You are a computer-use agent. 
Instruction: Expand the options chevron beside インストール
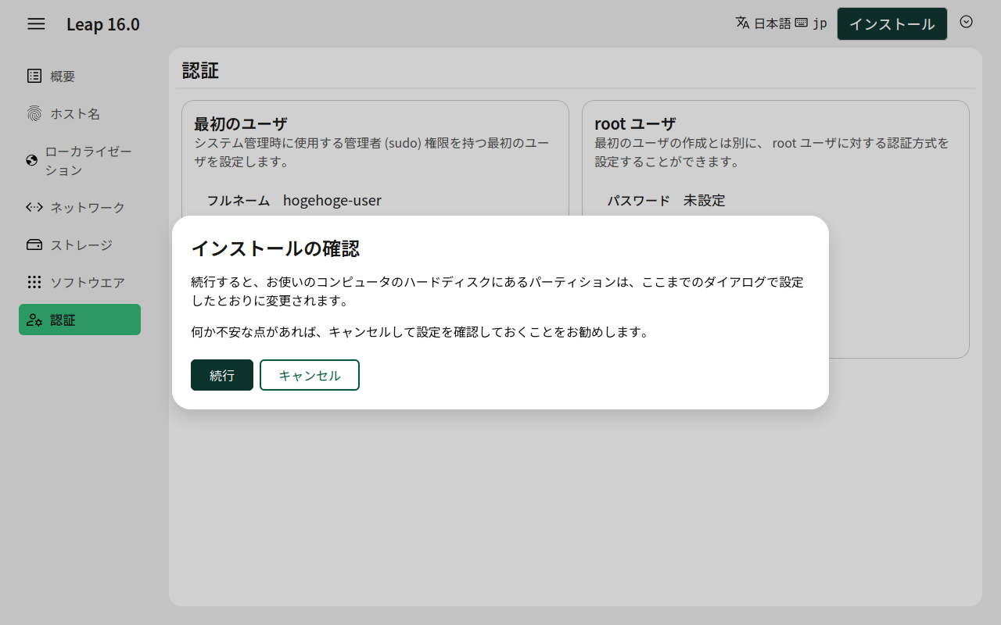tap(967, 22)
